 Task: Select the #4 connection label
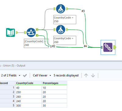(85, 46)
